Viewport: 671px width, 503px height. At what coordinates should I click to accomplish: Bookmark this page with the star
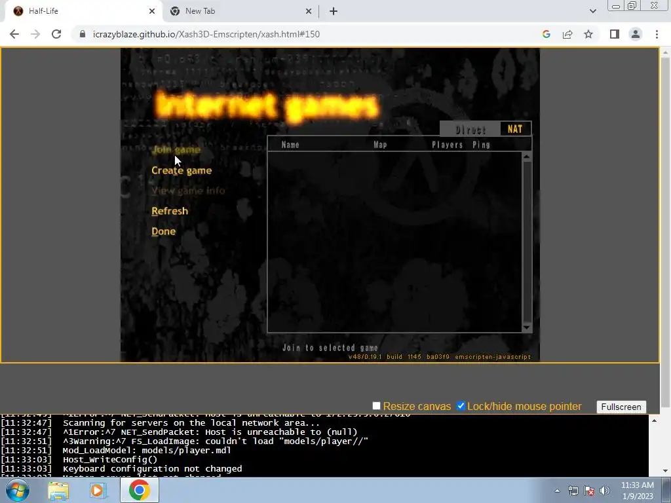click(x=588, y=34)
